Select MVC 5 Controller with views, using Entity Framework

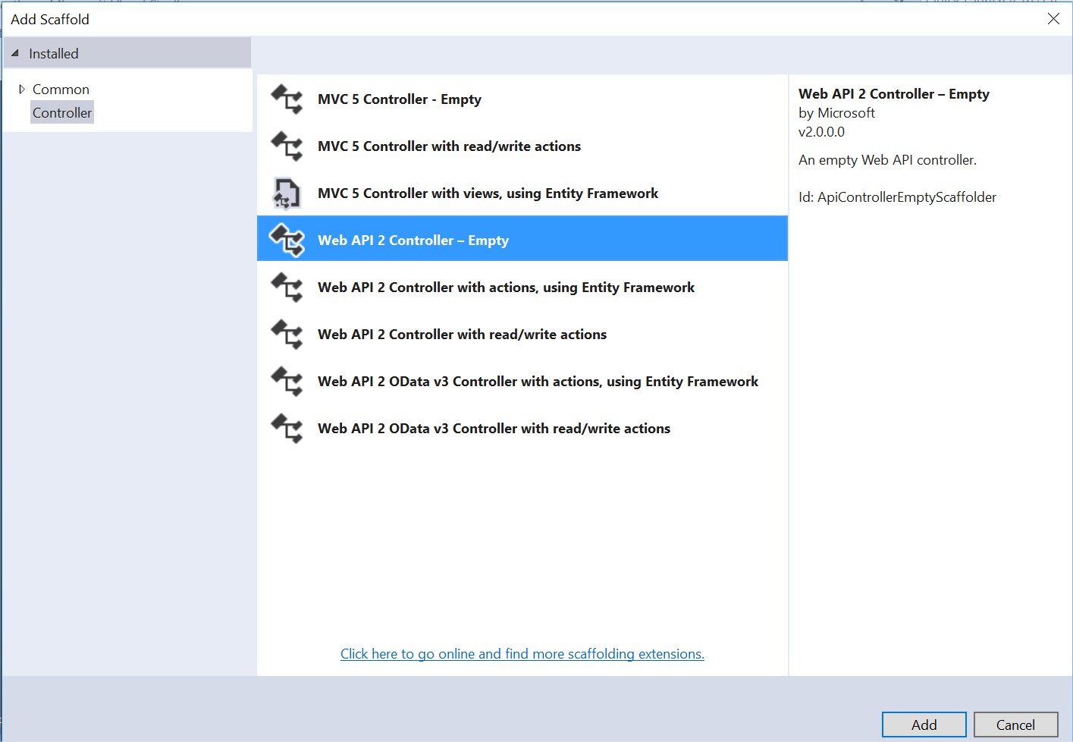click(488, 193)
